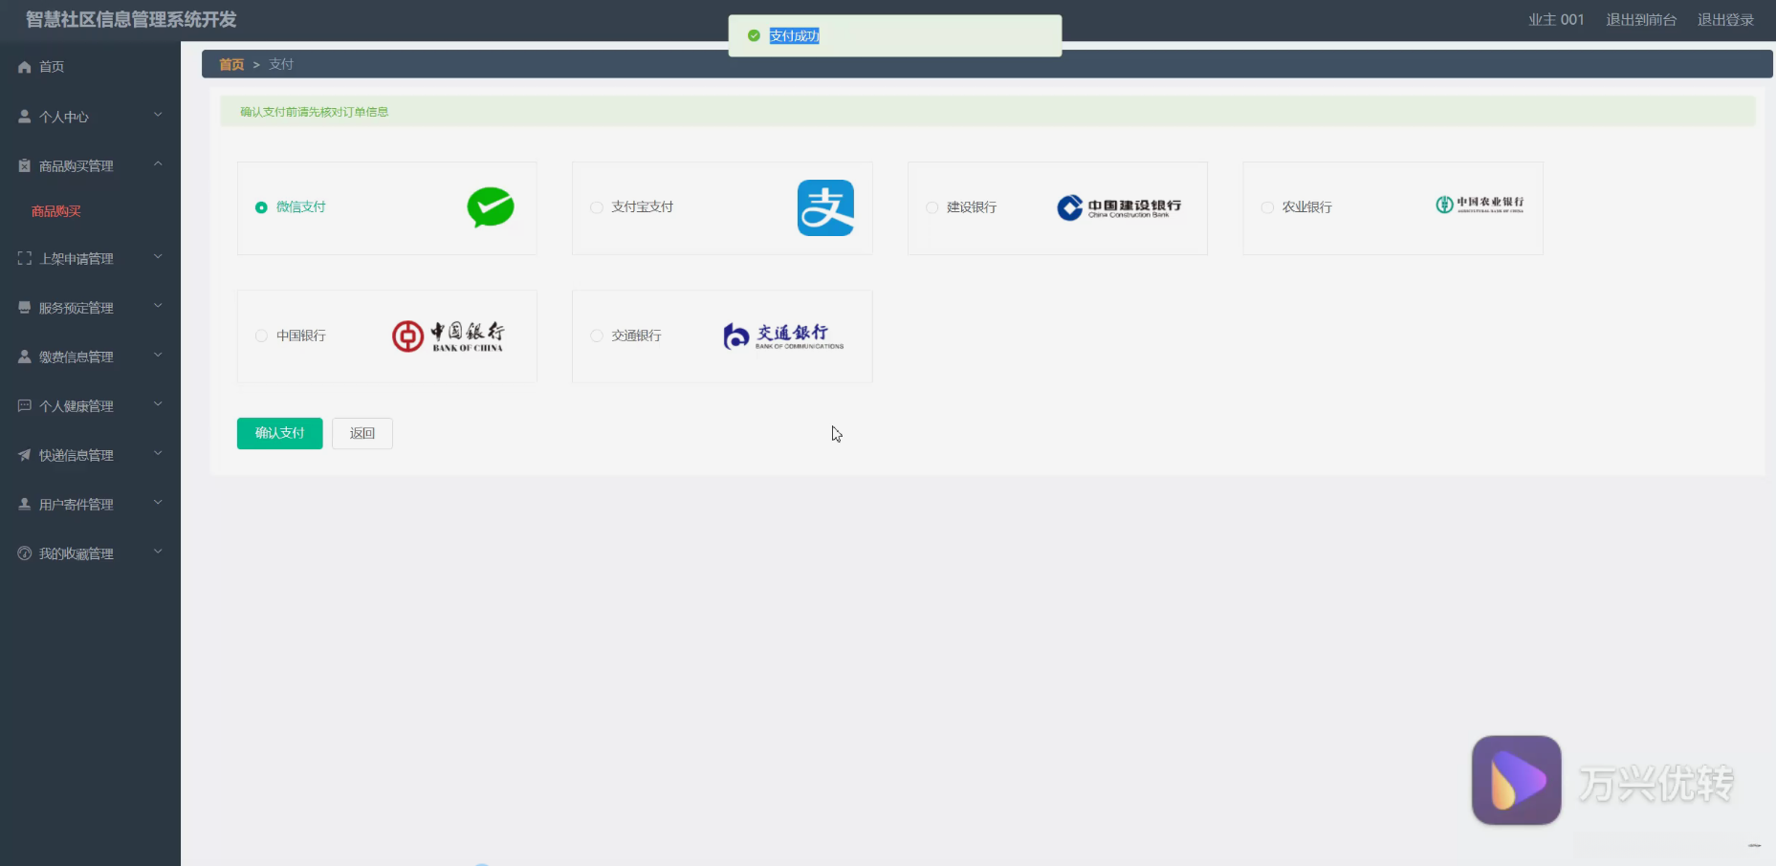Open the 商品购买 submenu item
Image resolution: width=1776 pixels, height=866 pixels.
pyautogui.click(x=56, y=211)
